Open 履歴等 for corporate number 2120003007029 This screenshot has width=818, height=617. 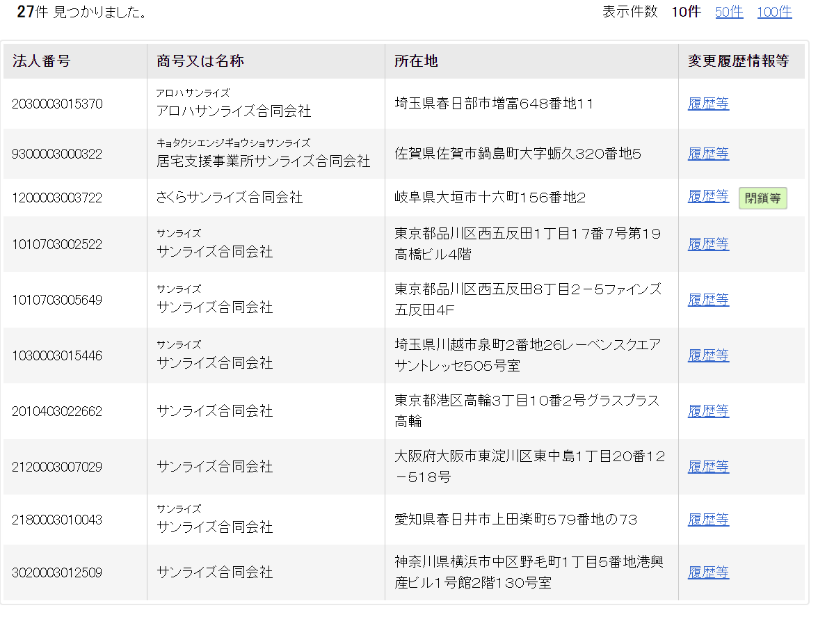[x=708, y=466]
